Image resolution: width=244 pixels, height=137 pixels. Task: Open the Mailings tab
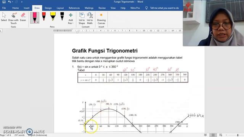(x=89, y=8)
